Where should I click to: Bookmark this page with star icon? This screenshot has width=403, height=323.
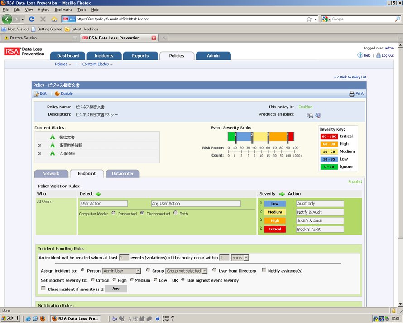point(309,19)
